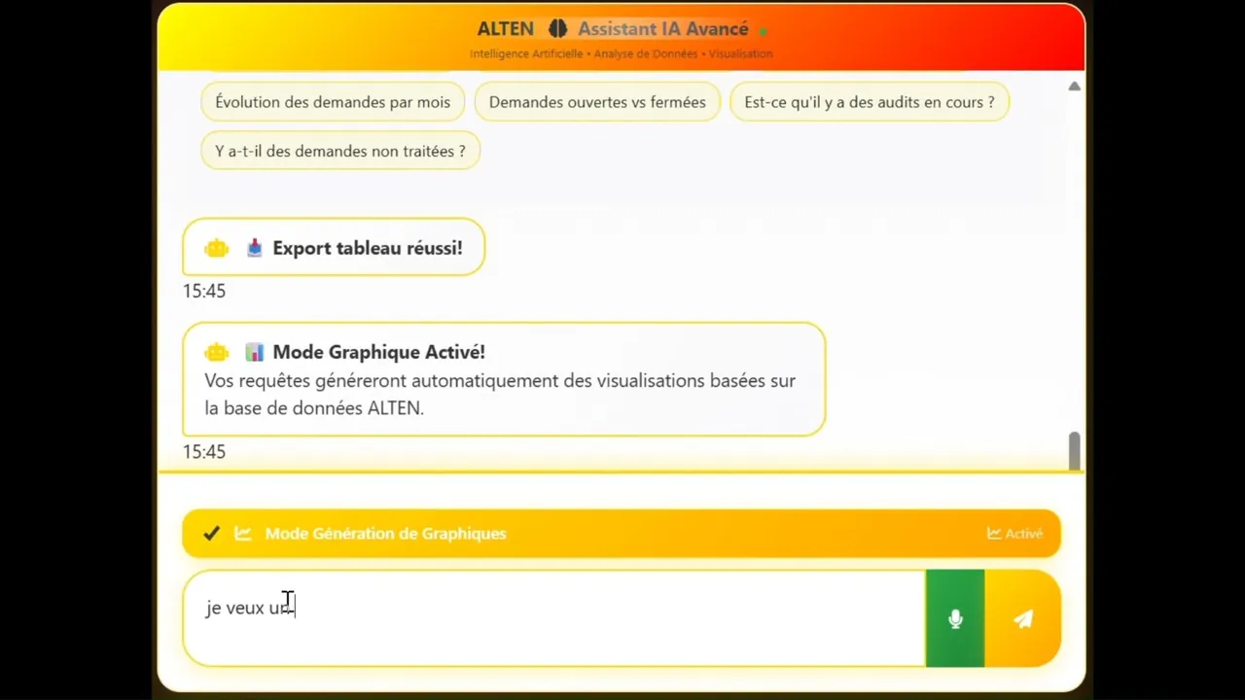
Task: Click the Assistant IA Avancé title
Action: pos(663,29)
